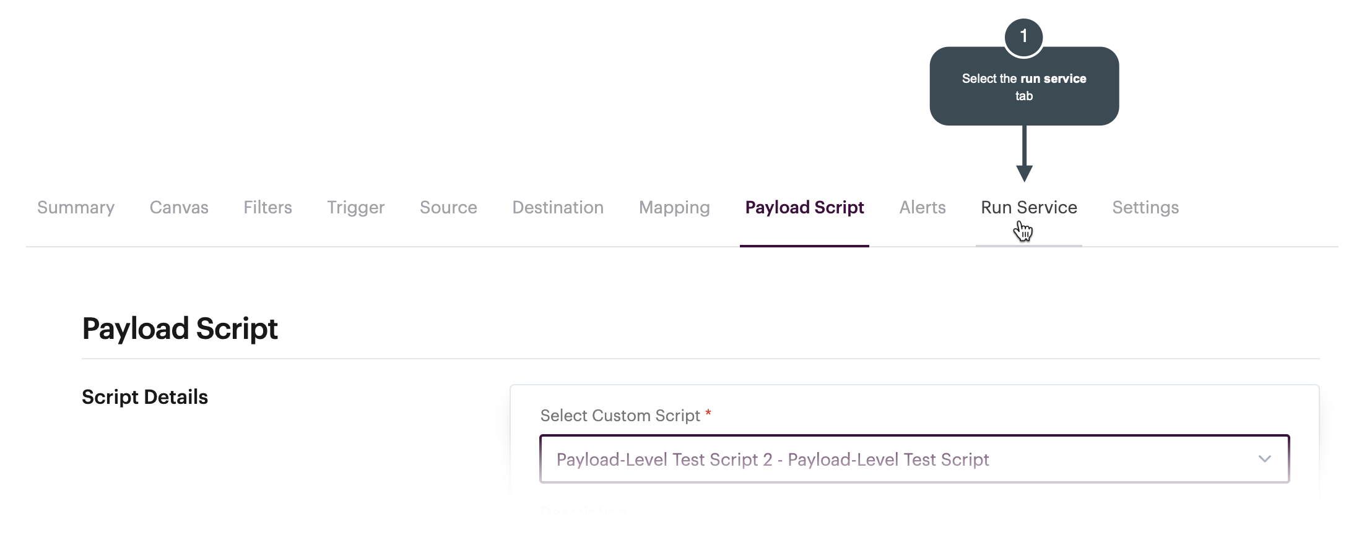This screenshot has width=1372, height=543.
Task: Open the Alerts tab
Action: [923, 208]
